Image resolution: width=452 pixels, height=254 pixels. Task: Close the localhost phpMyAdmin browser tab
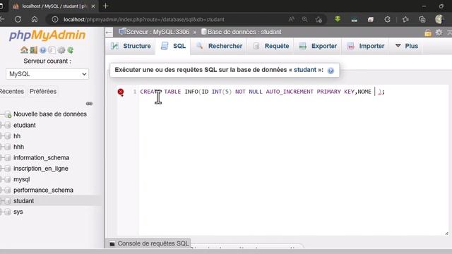93,6
